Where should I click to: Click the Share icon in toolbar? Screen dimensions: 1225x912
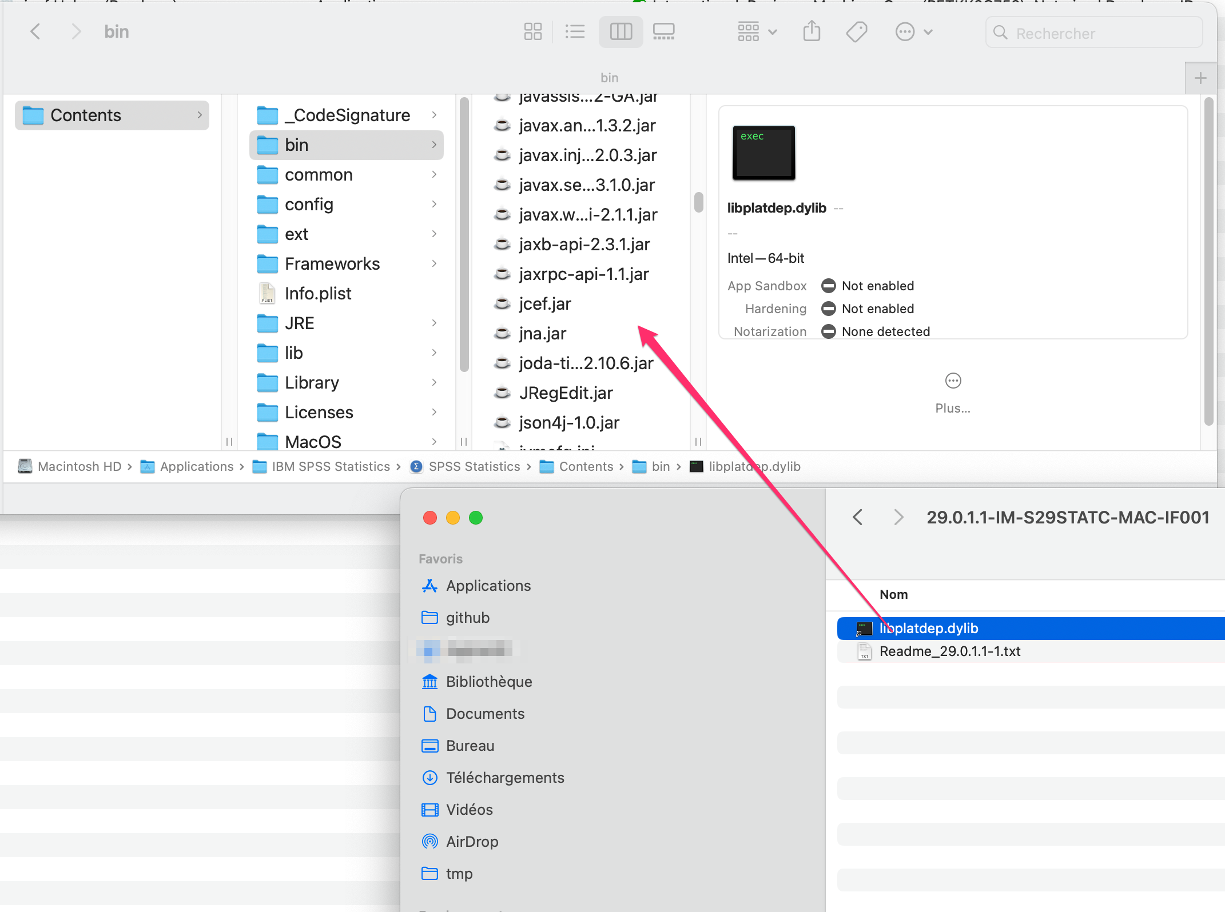(x=811, y=32)
